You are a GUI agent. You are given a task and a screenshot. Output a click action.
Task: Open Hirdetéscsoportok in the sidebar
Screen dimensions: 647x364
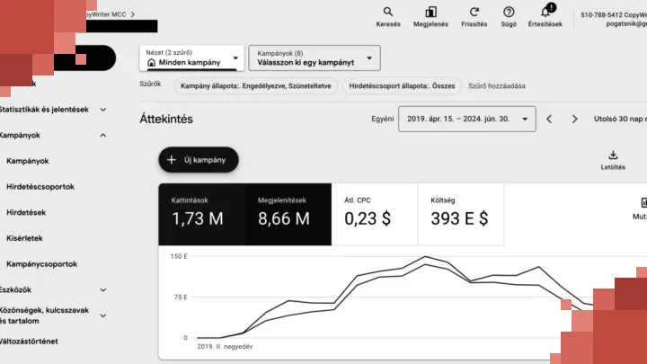click(40, 187)
